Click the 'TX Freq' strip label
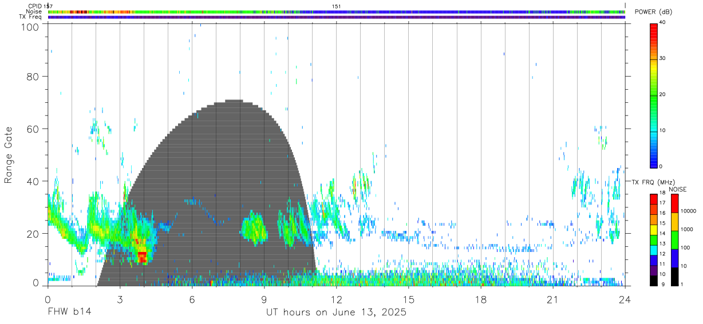 30,17
